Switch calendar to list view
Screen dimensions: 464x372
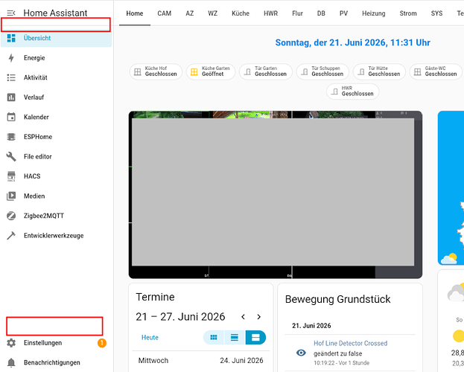point(235,337)
